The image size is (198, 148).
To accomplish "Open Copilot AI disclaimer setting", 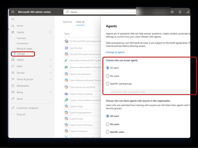I will coord(78,131).
